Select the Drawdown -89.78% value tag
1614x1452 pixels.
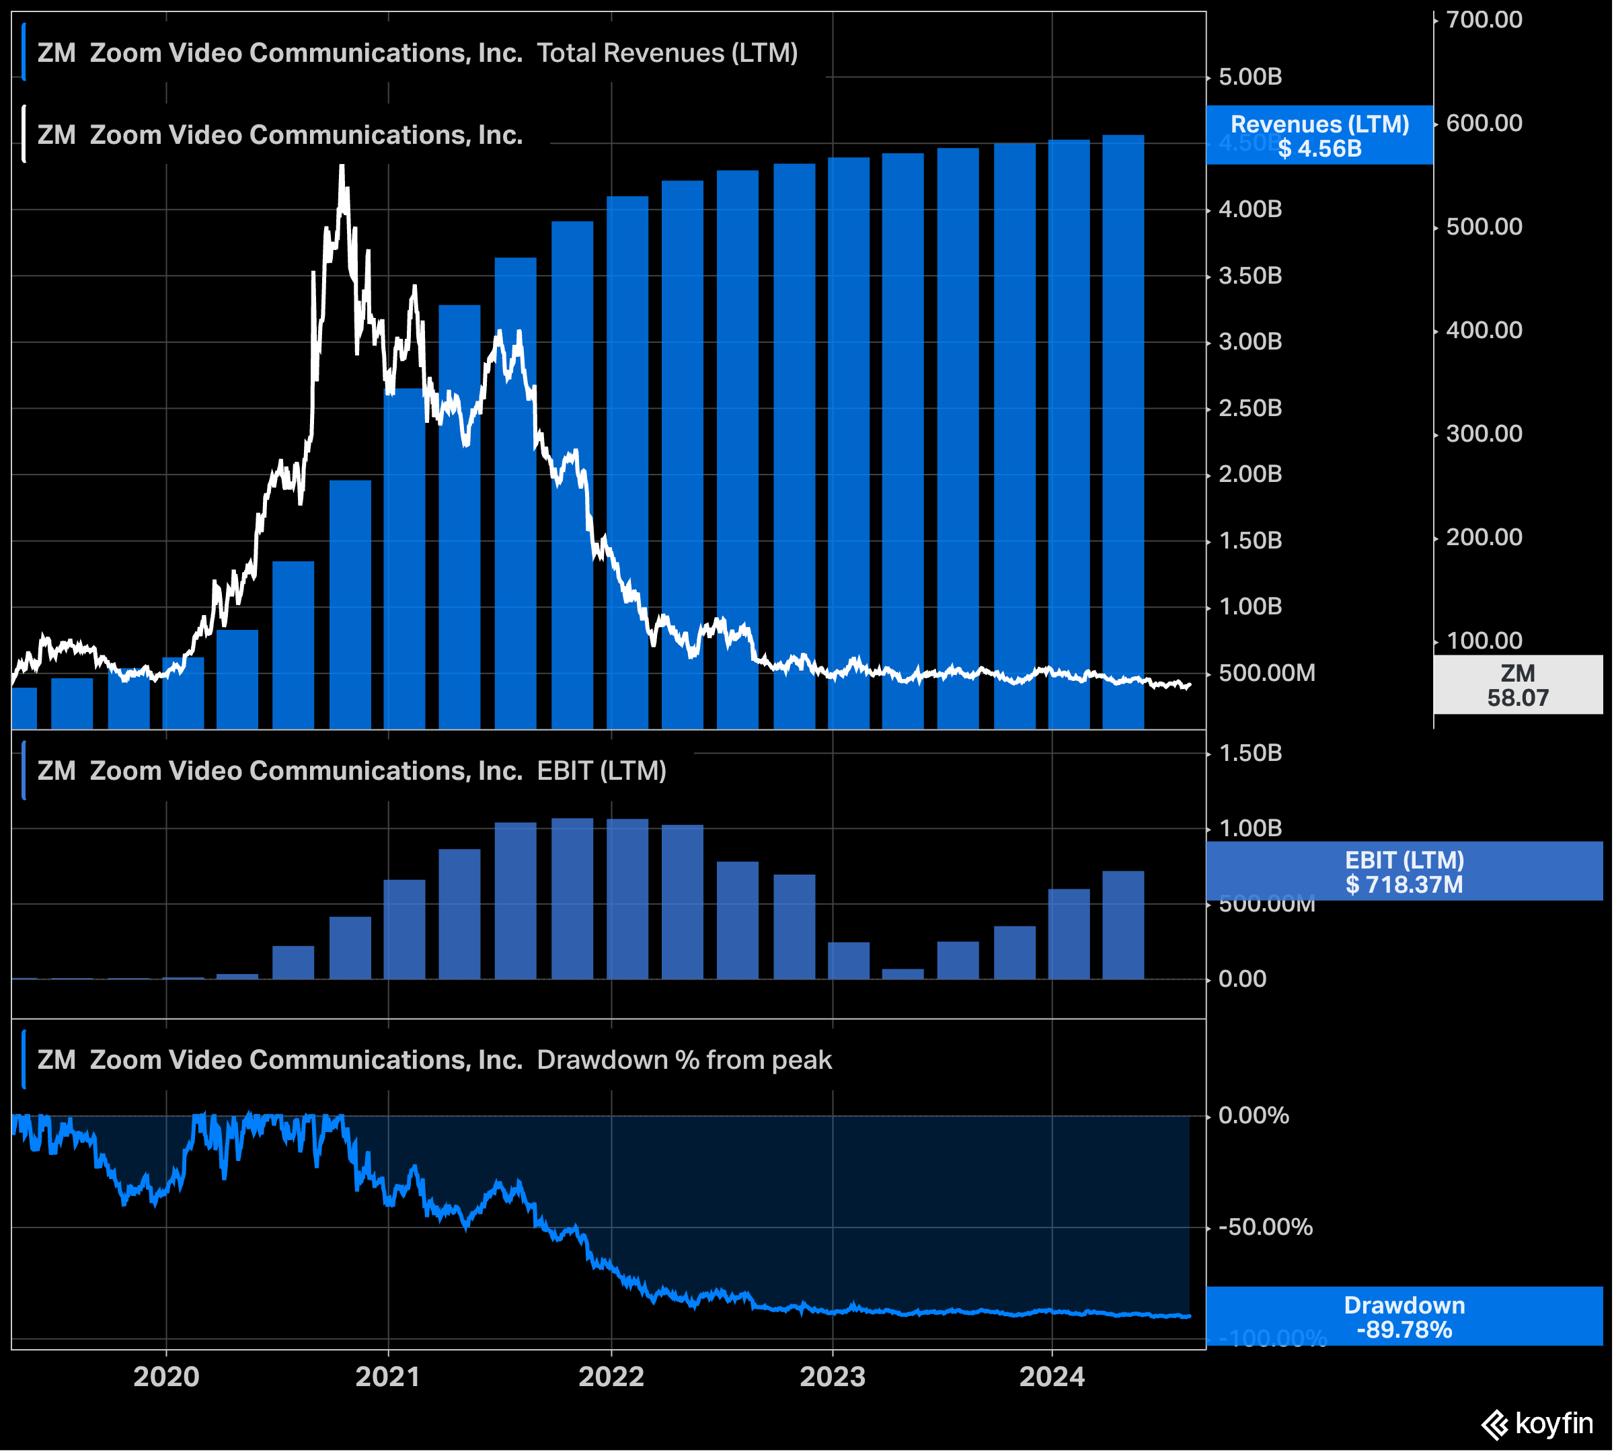(1405, 1317)
